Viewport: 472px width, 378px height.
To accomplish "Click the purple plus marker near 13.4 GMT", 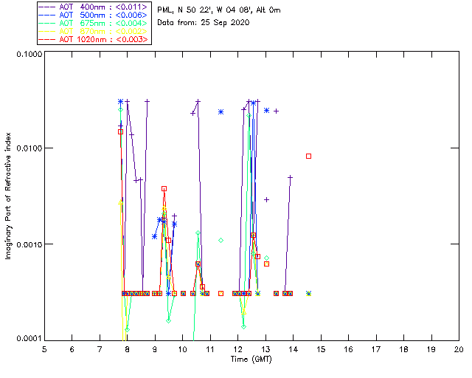I will (276, 111).
